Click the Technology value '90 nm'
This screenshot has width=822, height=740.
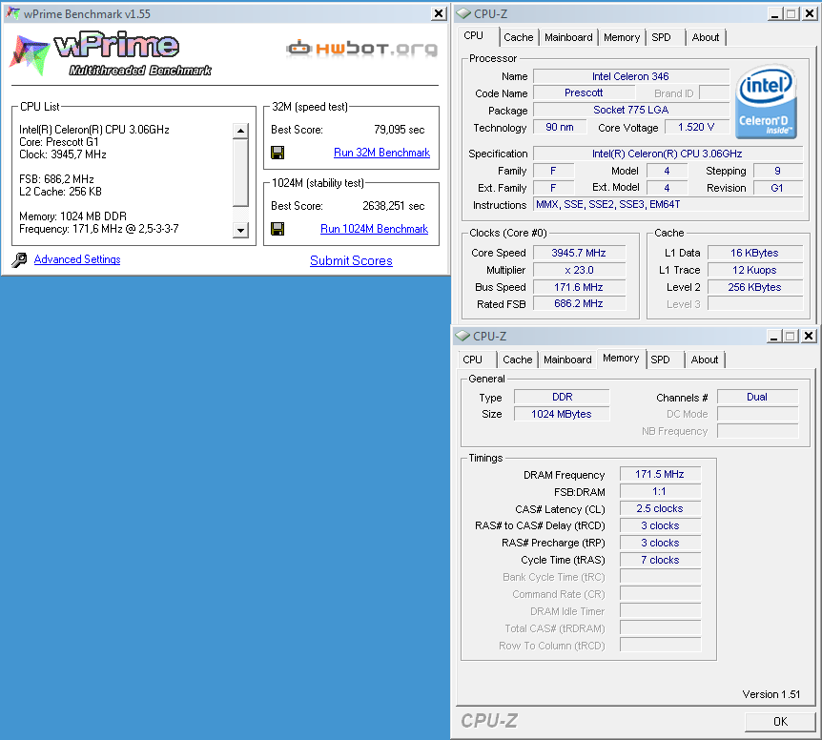click(560, 128)
